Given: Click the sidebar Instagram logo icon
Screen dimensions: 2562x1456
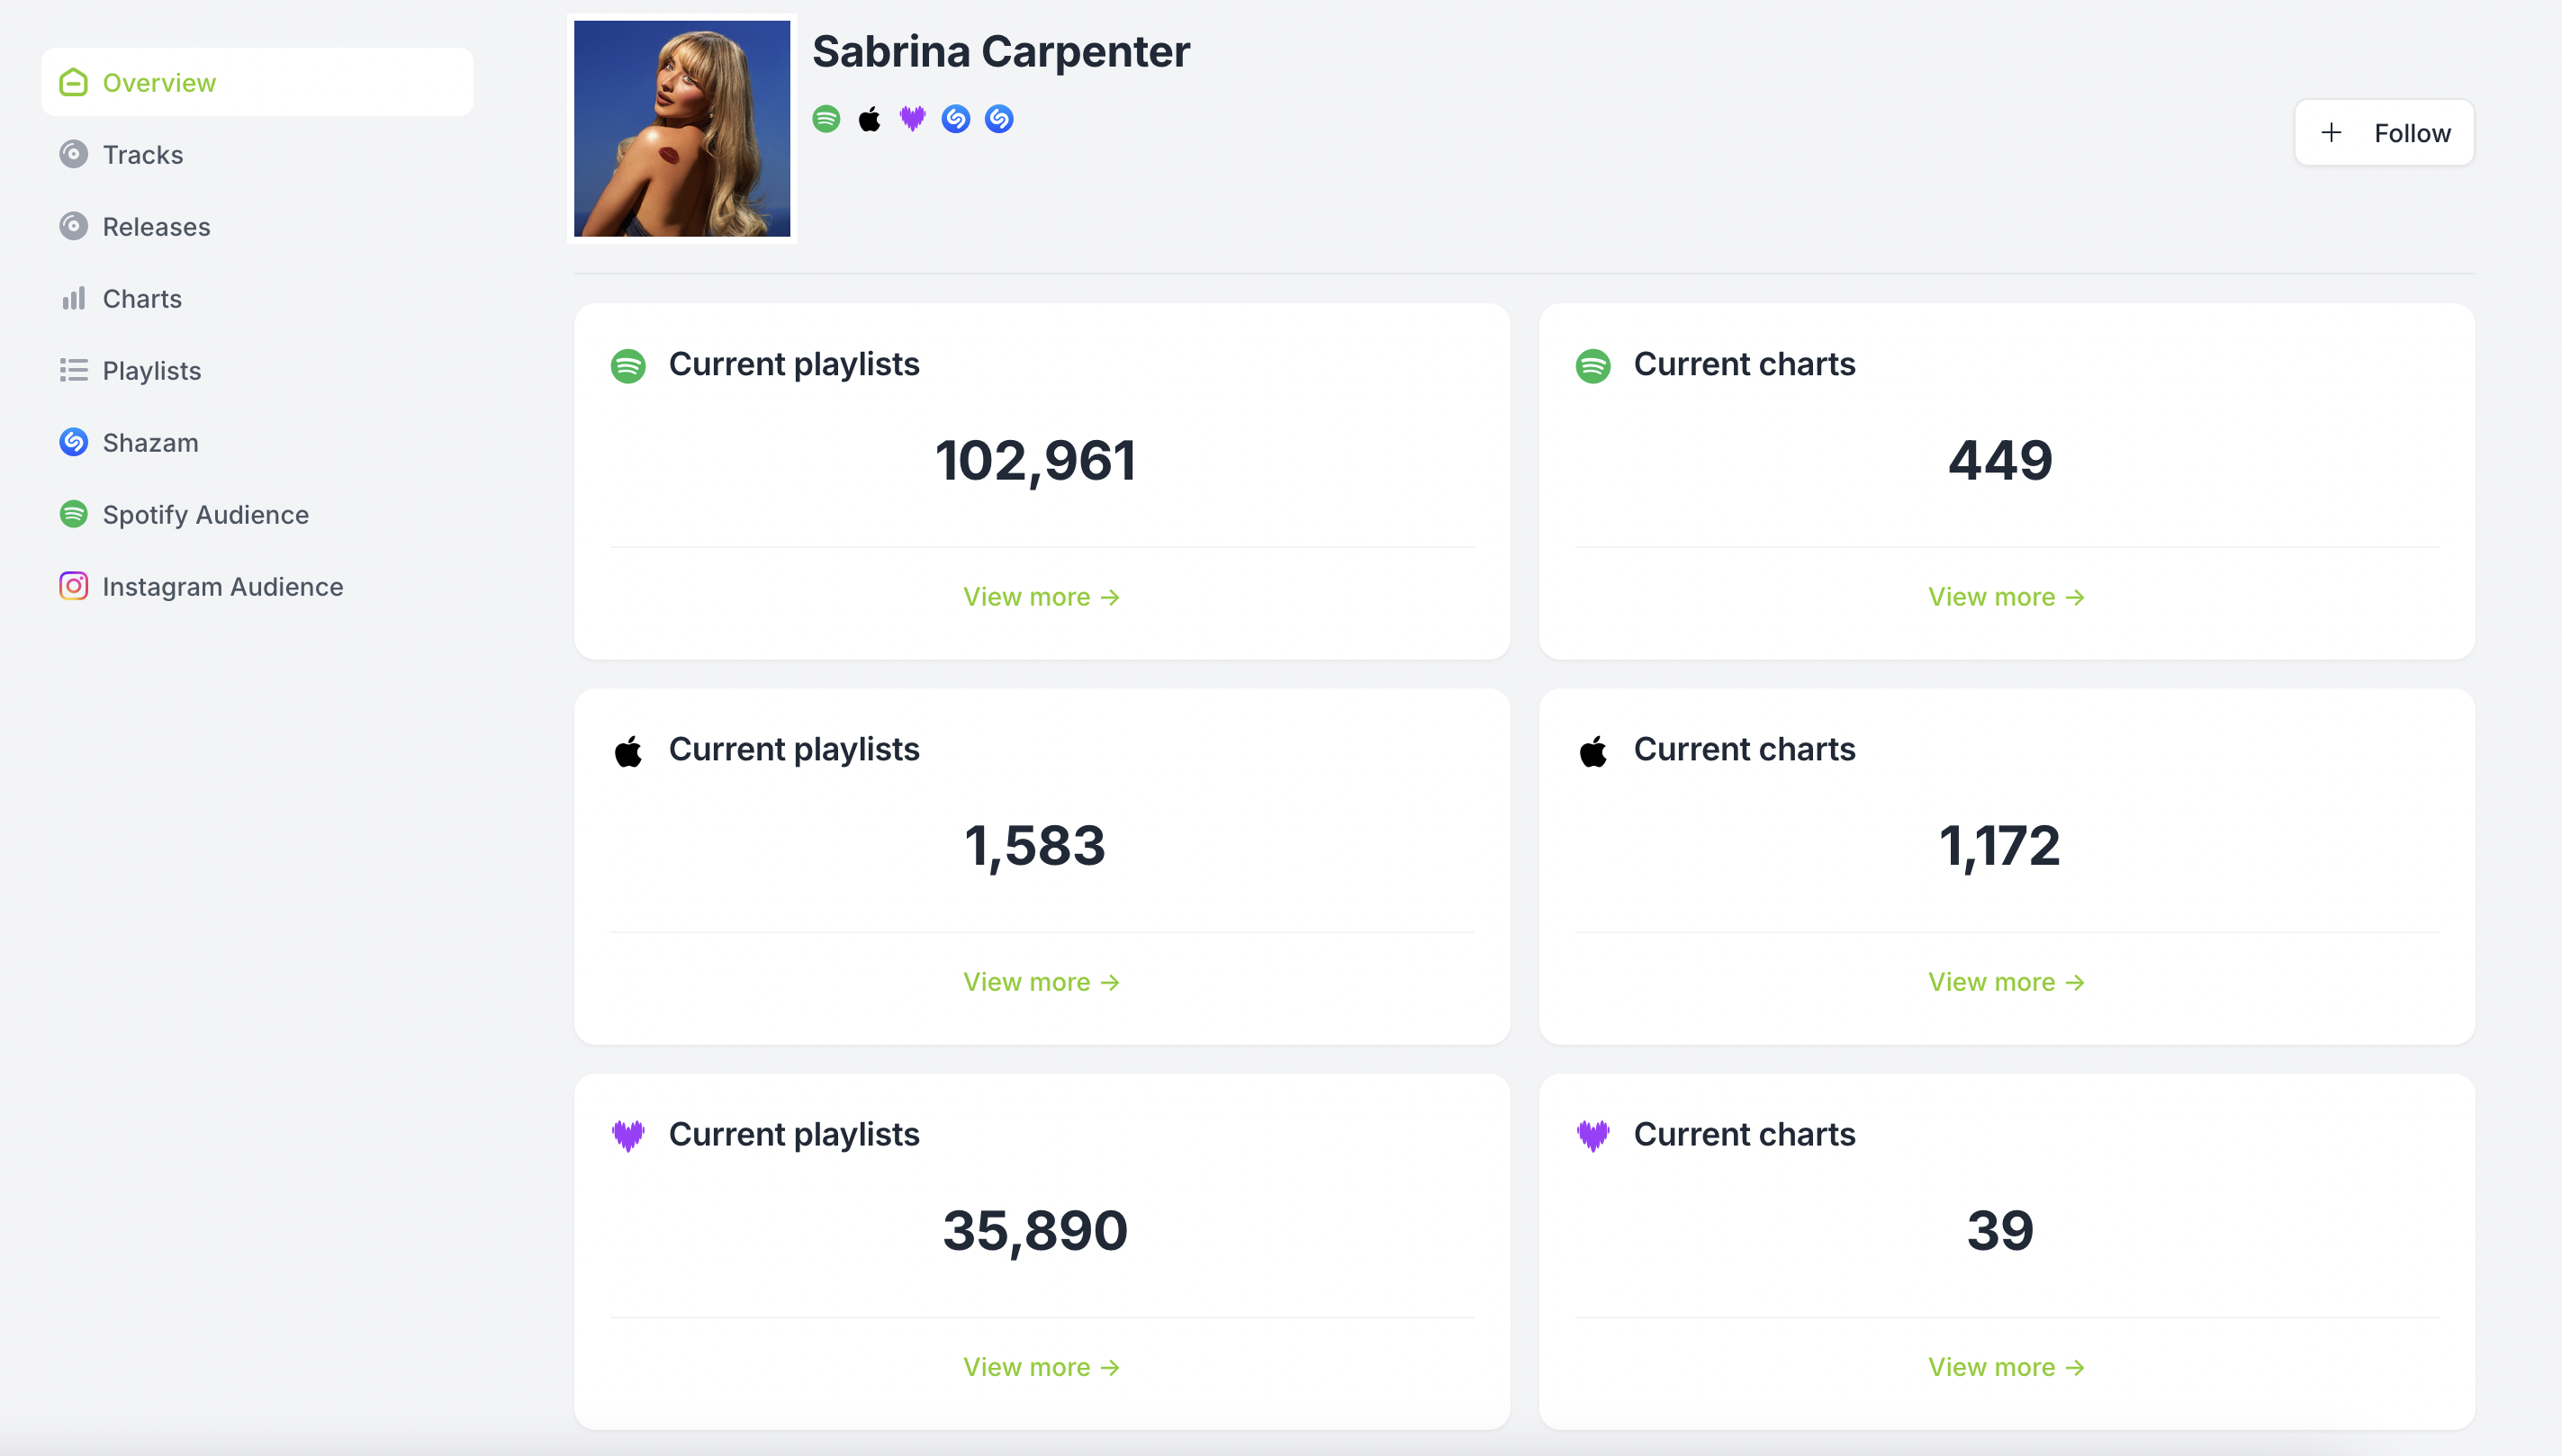Looking at the screenshot, I should [73, 586].
